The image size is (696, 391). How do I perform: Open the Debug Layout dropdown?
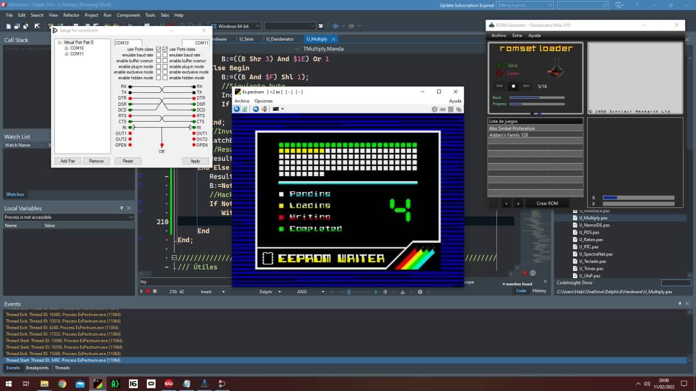click(550, 5)
